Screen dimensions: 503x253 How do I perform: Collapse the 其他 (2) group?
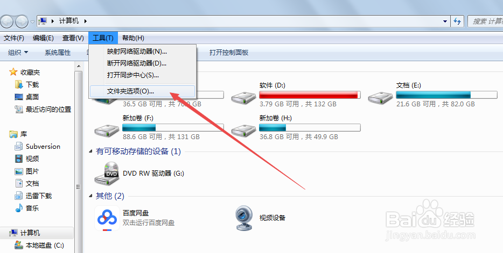click(91, 196)
